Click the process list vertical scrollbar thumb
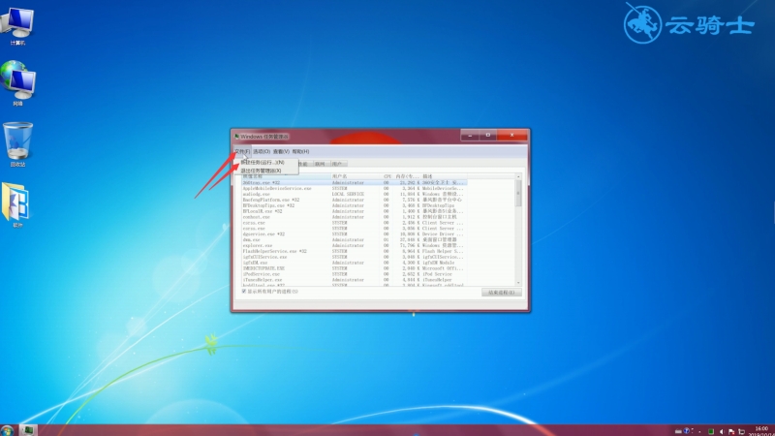The width and height of the screenshot is (775, 436). coord(518,193)
